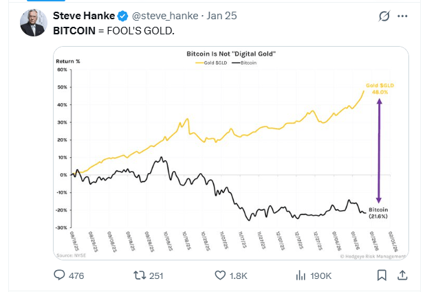Click the repost arrows icon
Viewport: 427px width, 292px height.
tap(139, 275)
